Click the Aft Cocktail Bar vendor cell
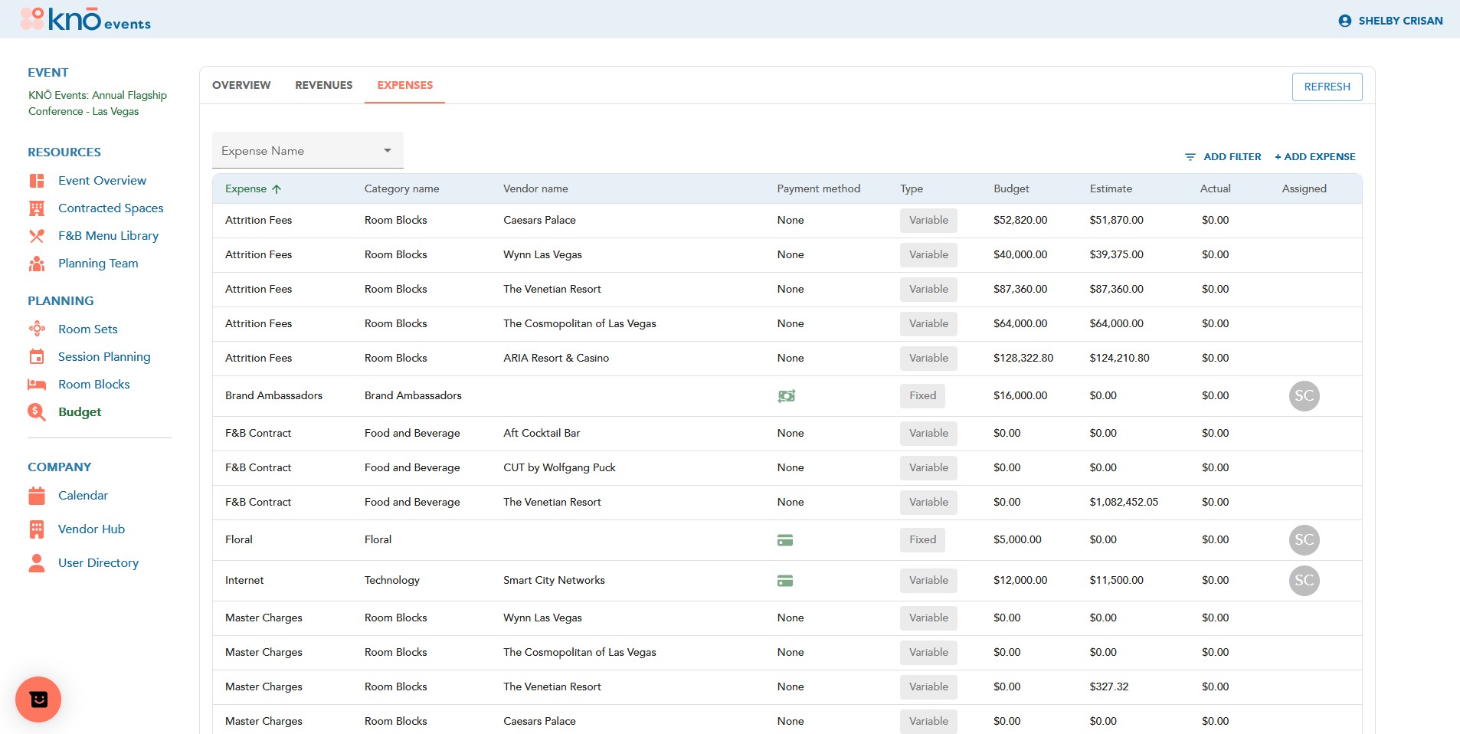Image resolution: width=1460 pixels, height=734 pixels. pos(542,434)
